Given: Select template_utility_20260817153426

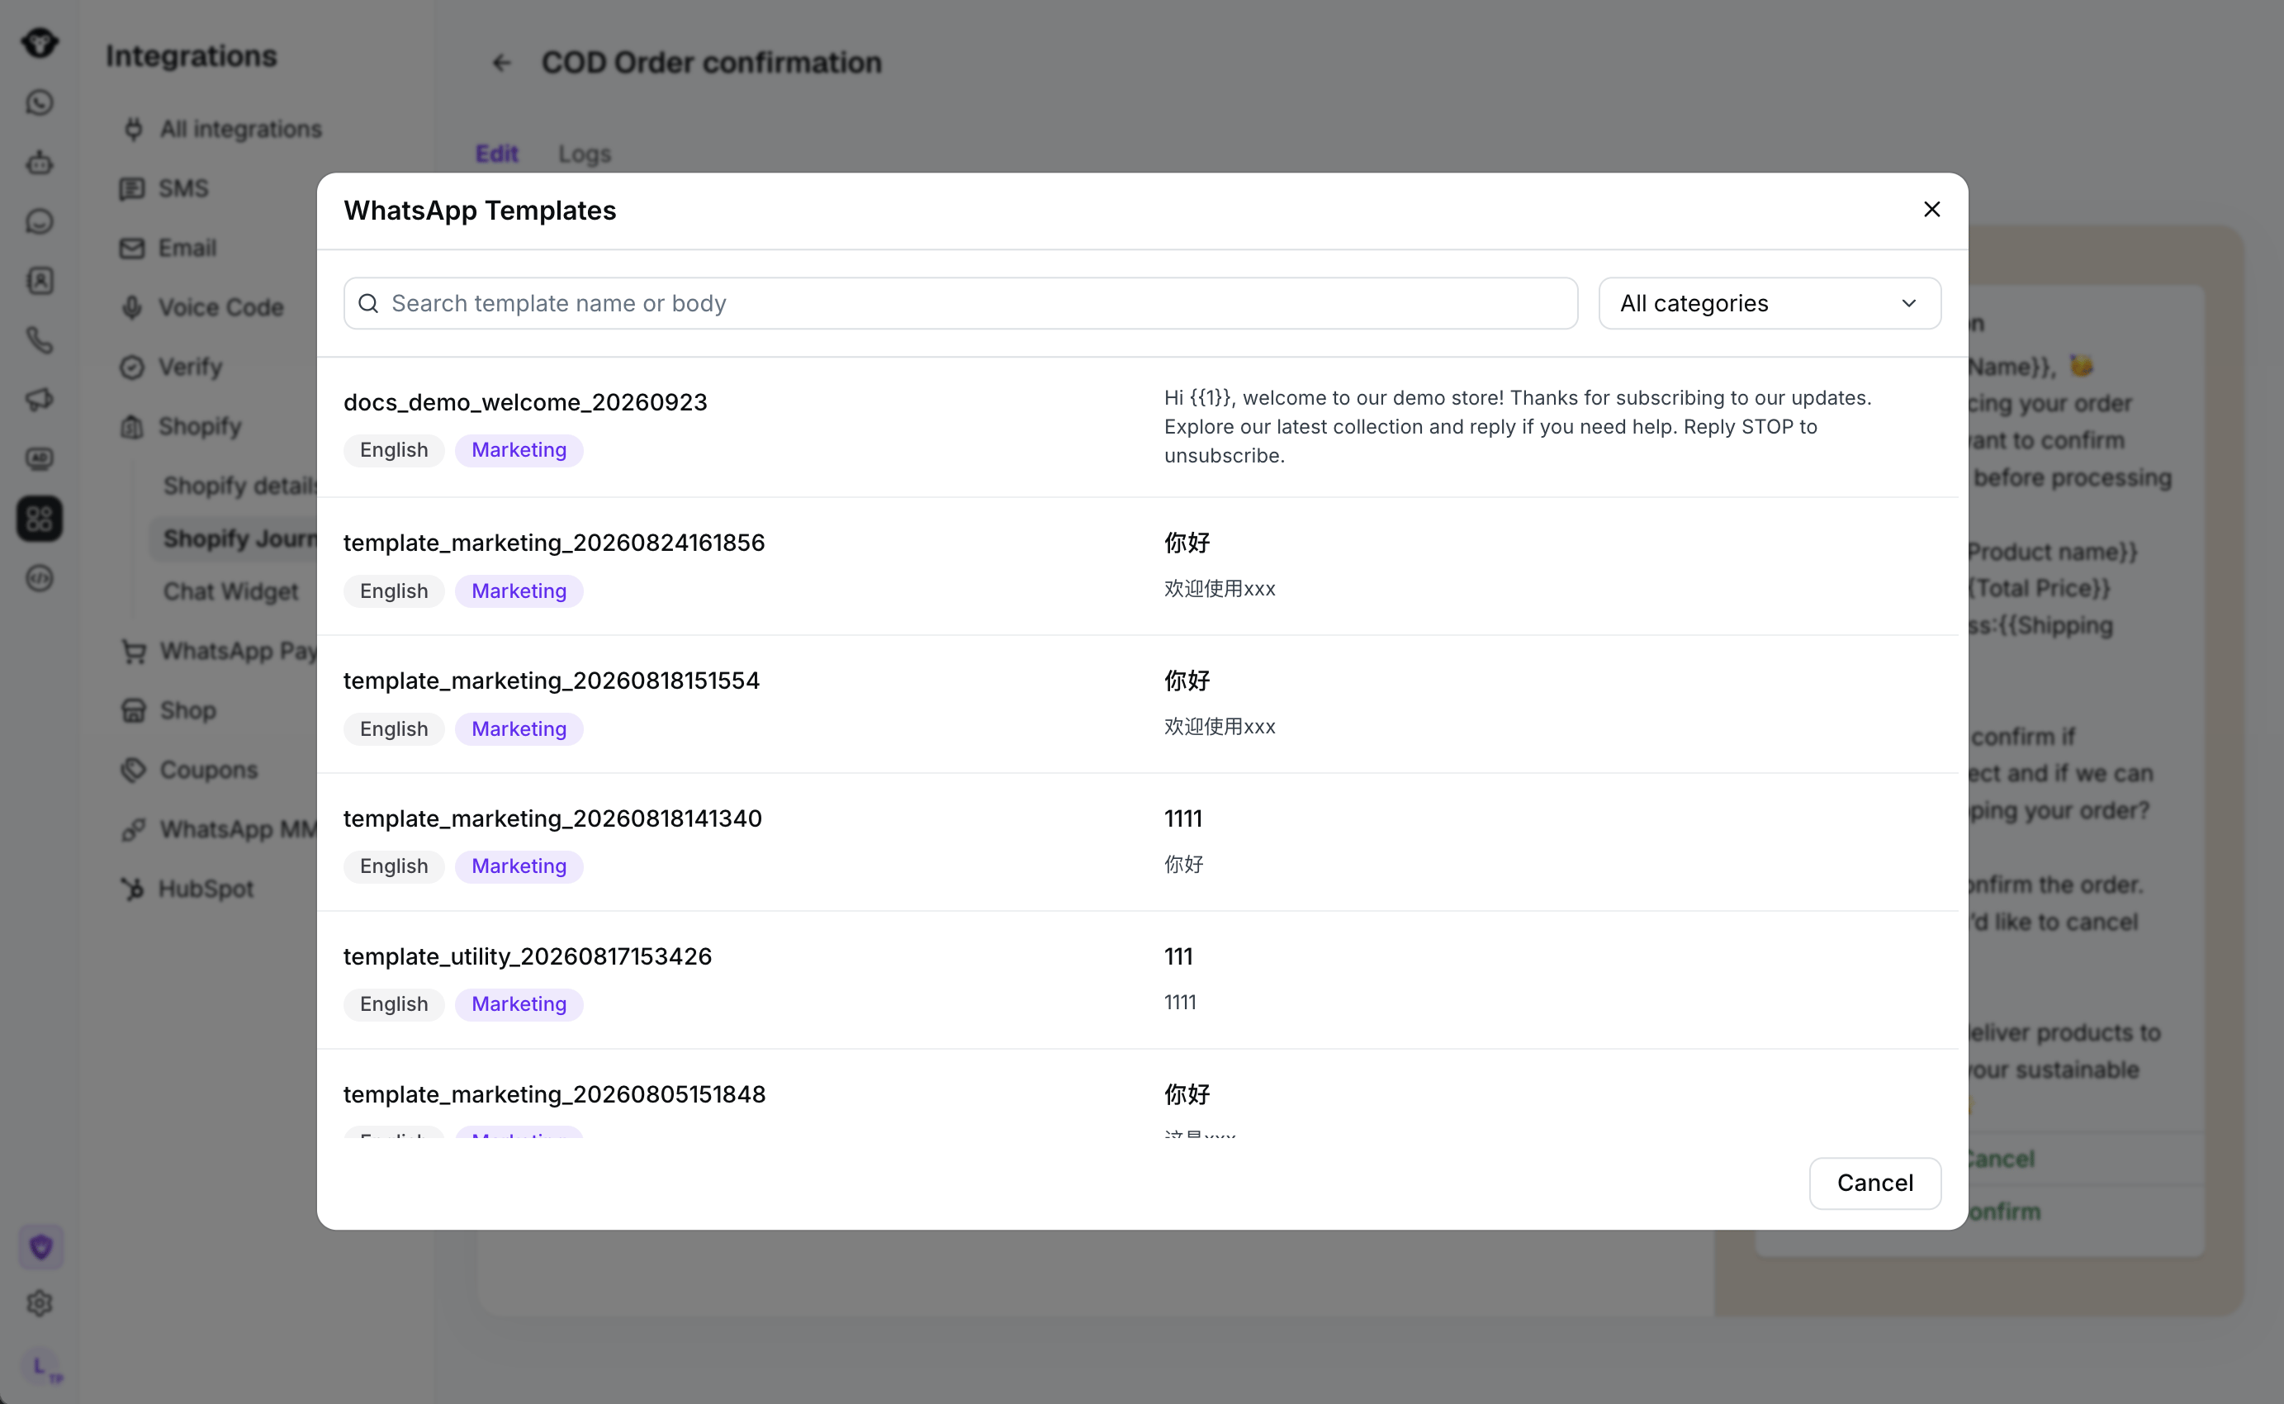Looking at the screenshot, I should [x=1137, y=979].
